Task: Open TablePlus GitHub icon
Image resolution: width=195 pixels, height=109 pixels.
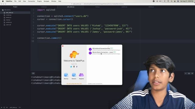Action: 74,67
